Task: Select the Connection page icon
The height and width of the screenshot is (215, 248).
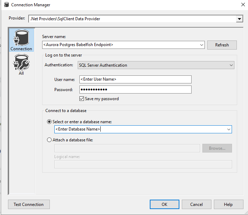Action: pos(21,40)
